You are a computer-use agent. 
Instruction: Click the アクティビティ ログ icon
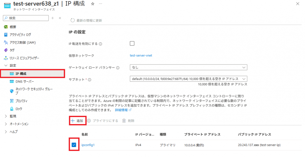pos(6,35)
